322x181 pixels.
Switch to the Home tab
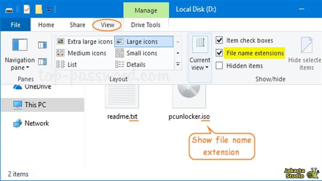pyautogui.click(x=46, y=25)
